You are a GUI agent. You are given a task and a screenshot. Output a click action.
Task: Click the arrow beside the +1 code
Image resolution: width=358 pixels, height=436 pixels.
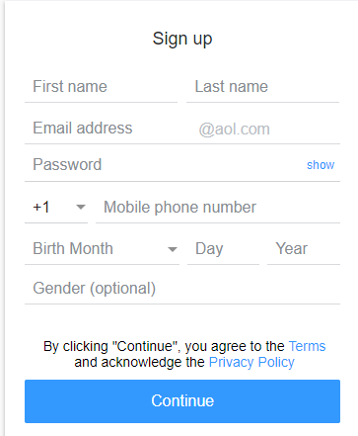[x=81, y=208]
